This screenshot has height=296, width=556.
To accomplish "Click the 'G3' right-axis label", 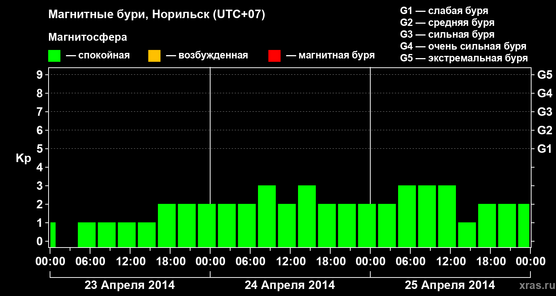I will pos(545,112).
